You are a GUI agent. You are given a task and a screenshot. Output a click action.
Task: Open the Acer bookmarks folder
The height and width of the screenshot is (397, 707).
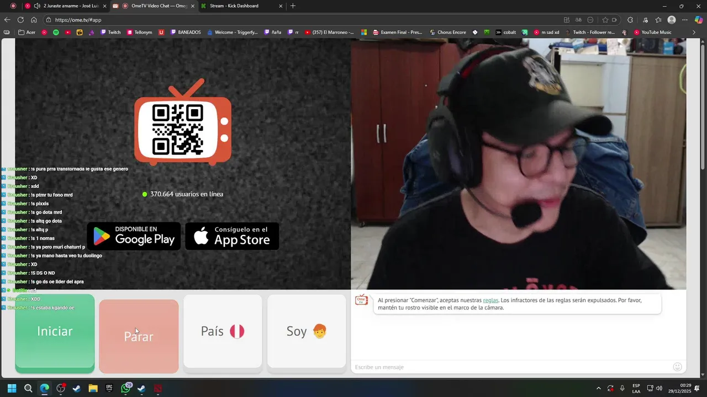[x=27, y=32]
